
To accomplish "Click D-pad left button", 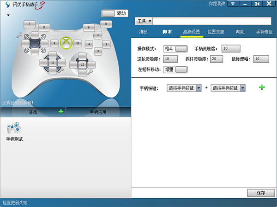I will click(x=26, y=44).
